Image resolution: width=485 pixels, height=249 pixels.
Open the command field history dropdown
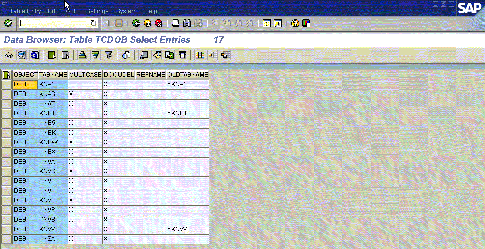click(93, 23)
